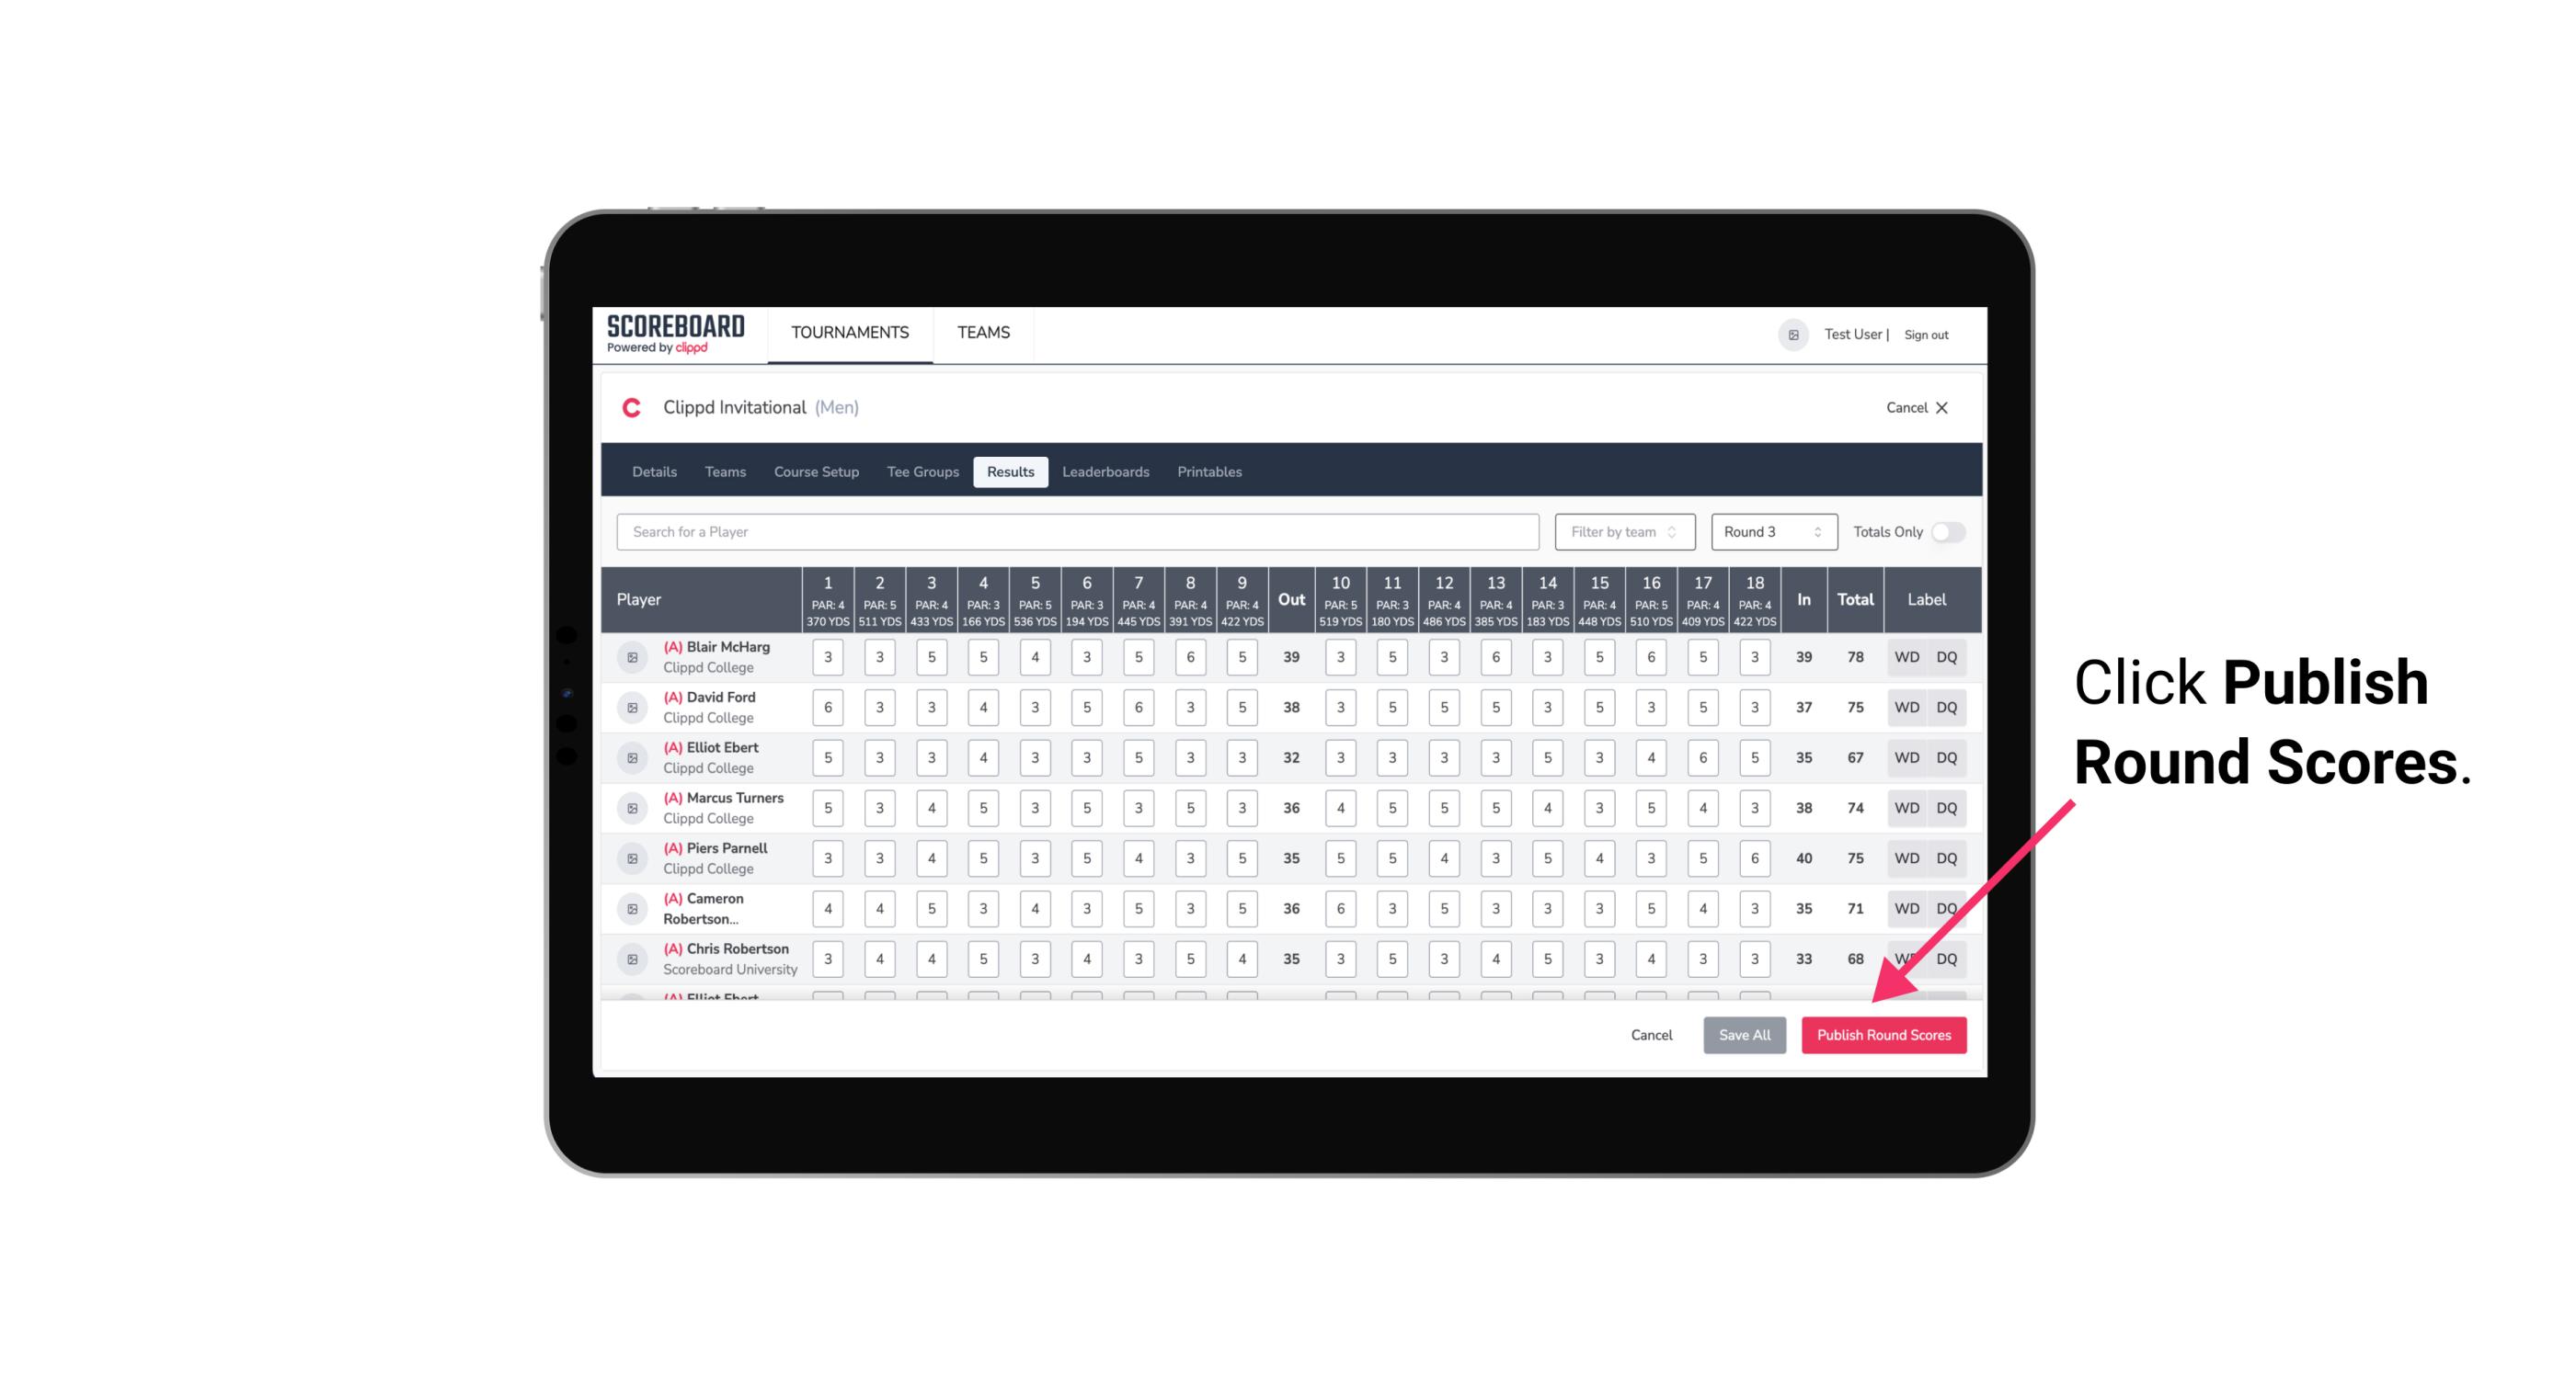The width and height of the screenshot is (2576, 1385).
Task: Expand the Filter by team dropdown
Action: point(1622,530)
